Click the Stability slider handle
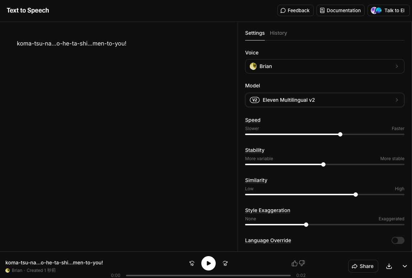This screenshot has width=412, height=278. [x=323, y=164]
